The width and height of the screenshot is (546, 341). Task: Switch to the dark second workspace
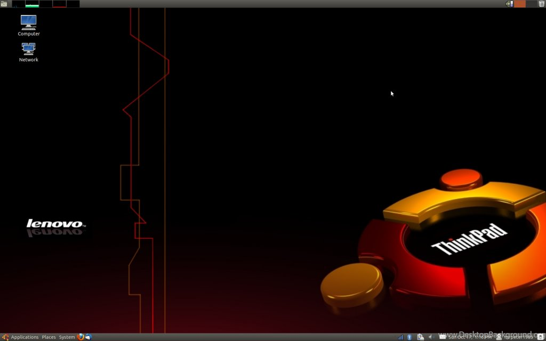pos(532,4)
